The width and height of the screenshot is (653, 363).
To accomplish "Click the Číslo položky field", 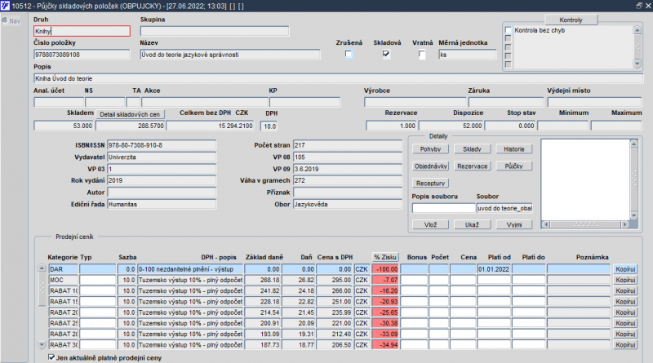I will click(82, 55).
